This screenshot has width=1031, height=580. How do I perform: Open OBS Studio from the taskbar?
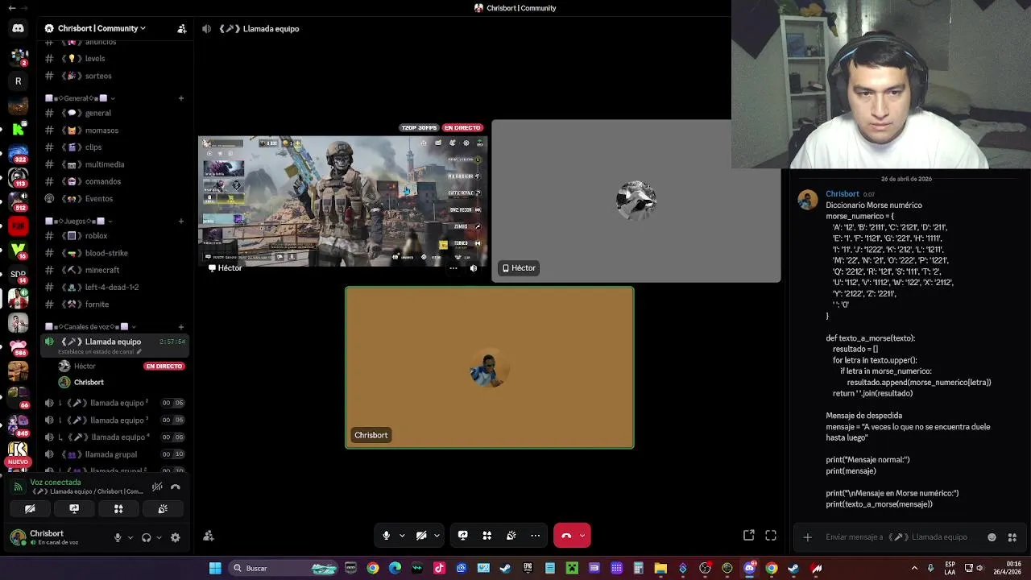705,568
